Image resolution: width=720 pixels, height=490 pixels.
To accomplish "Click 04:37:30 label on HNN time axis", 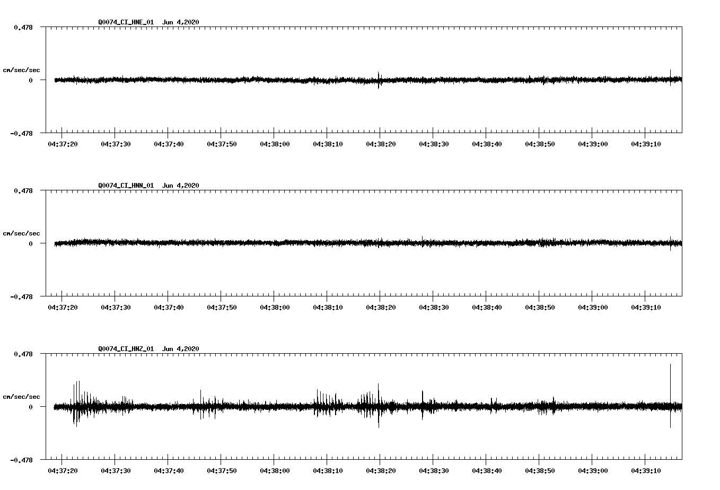I will tap(116, 308).
